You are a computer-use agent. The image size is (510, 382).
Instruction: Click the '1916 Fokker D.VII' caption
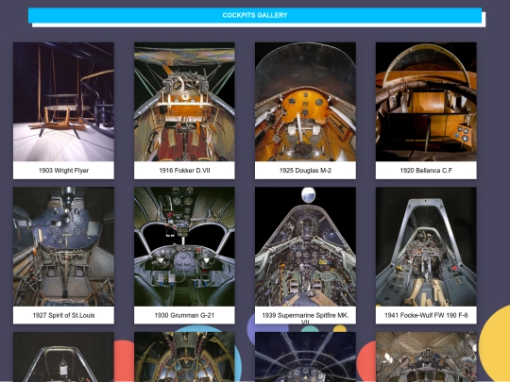tap(184, 170)
